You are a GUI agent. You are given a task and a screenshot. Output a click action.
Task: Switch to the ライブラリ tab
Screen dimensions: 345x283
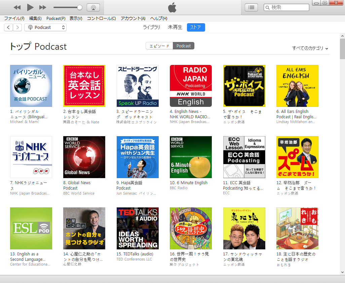coord(152,27)
